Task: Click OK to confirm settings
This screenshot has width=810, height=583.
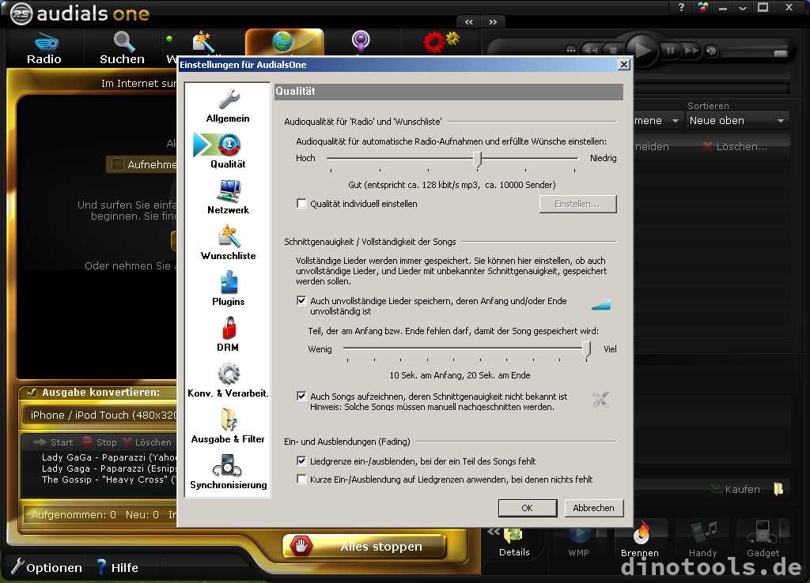Action: coord(528,508)
